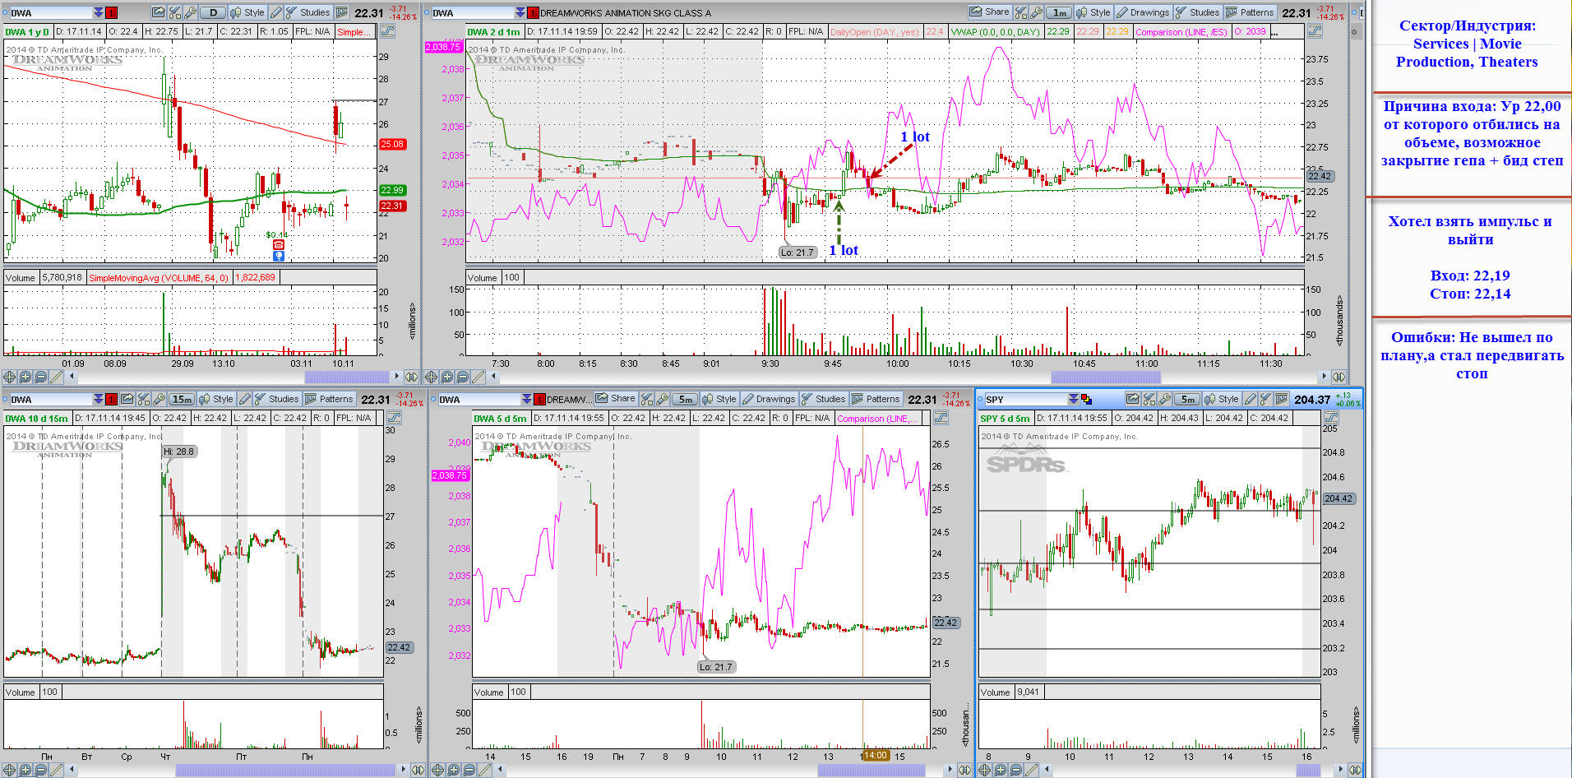Click circle indicator beside SPY symbol

point(980,399)
